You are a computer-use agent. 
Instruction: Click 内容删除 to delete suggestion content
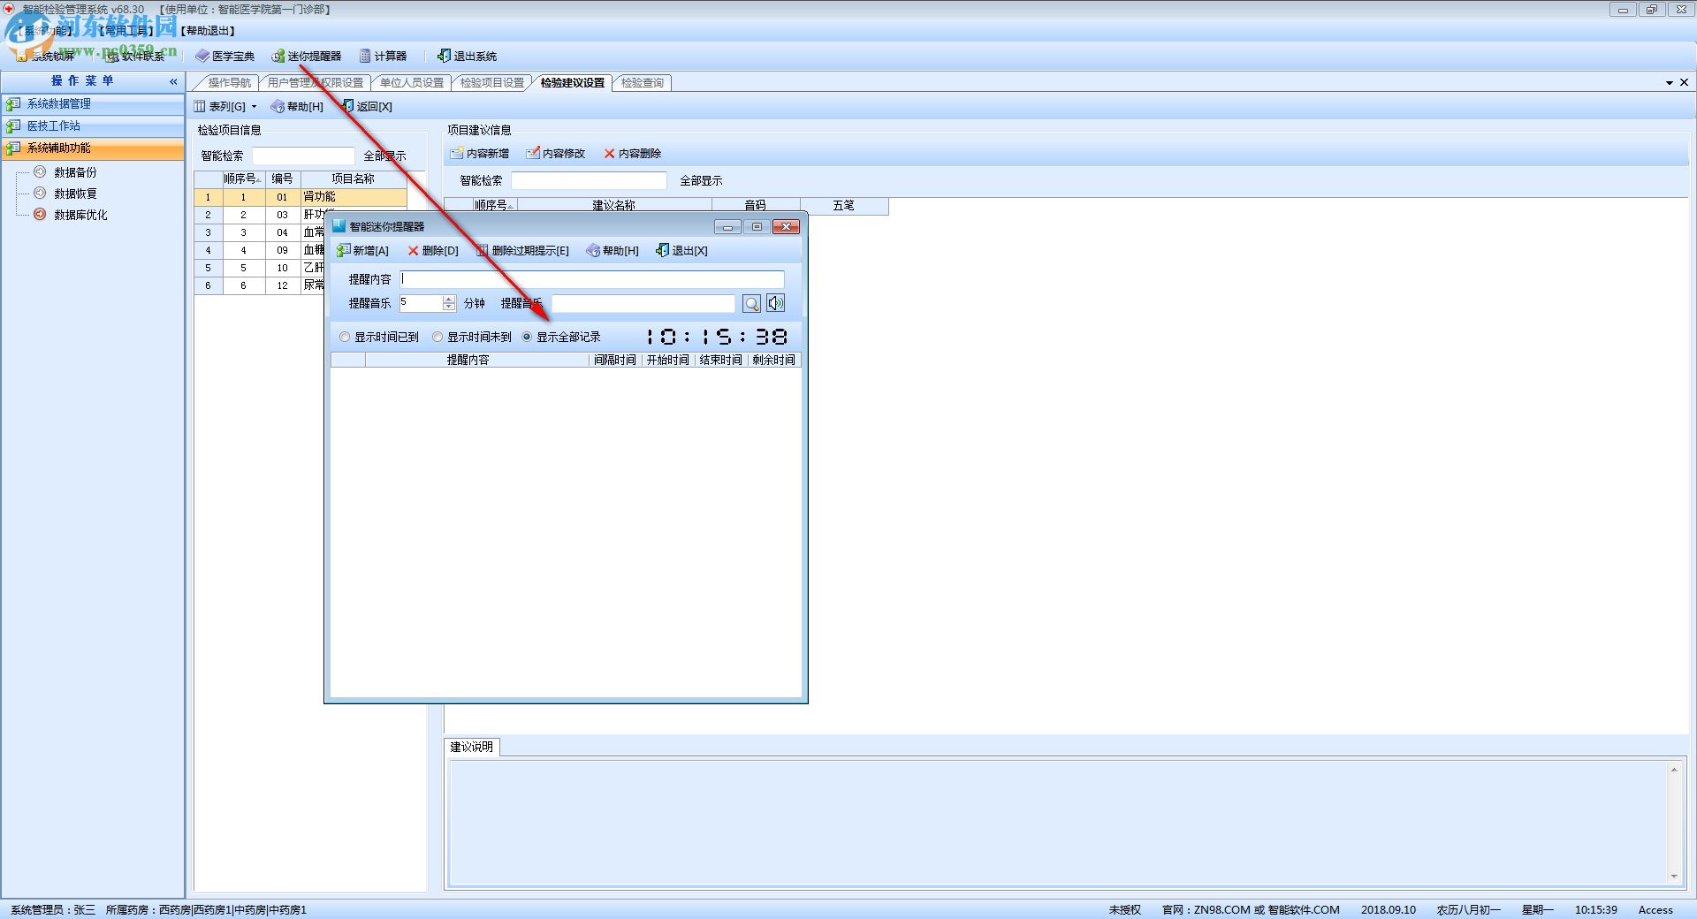[x=632, y=154]
